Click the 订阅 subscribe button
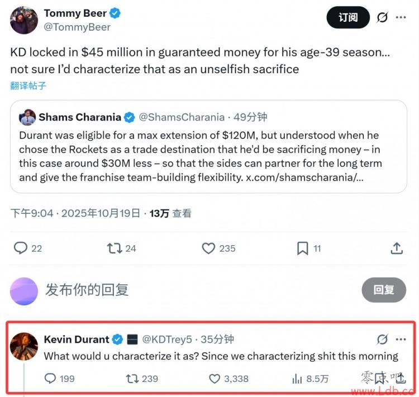Screen dimensions: 419x397 point(348,17)
